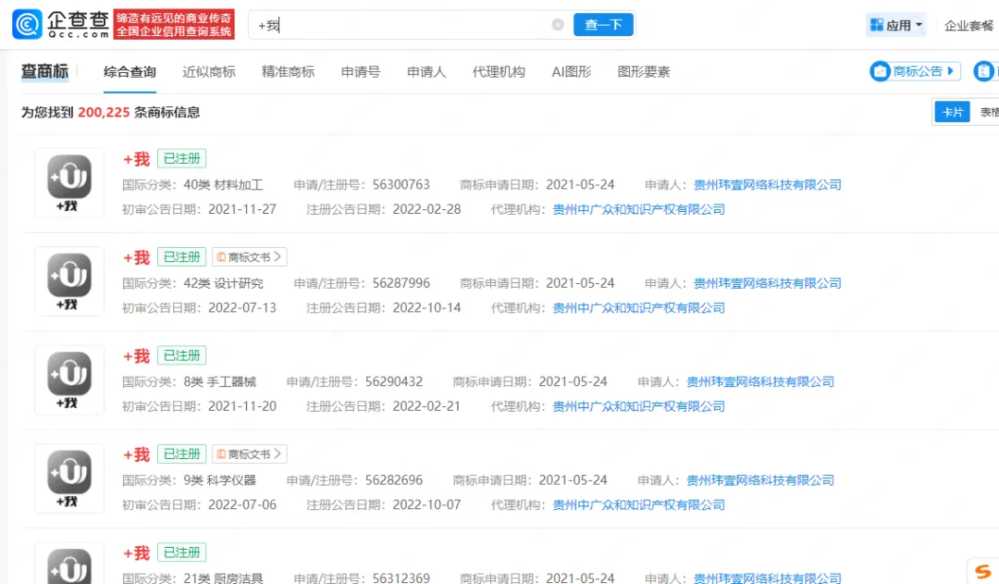The image size is (999, 584).
Task: Click 初审公告日期 2022-07-13
Action: pyautogui.click(x=242, y=308)
